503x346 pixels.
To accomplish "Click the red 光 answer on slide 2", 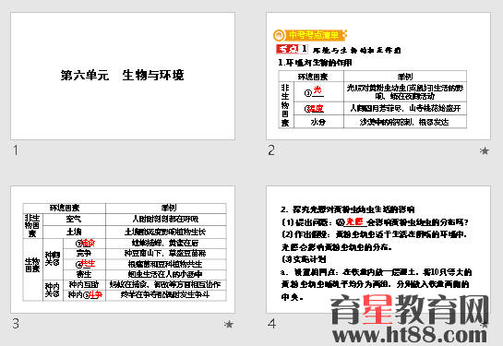I will (317, 90).
